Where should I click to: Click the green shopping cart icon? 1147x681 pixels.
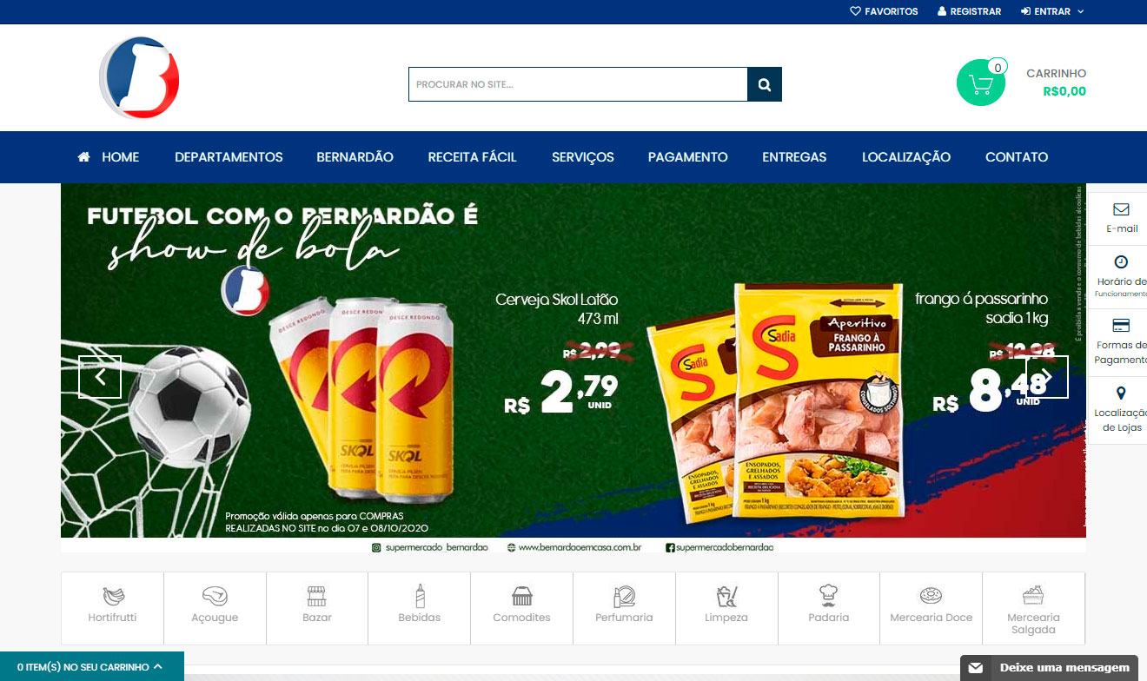click(981, 83)
